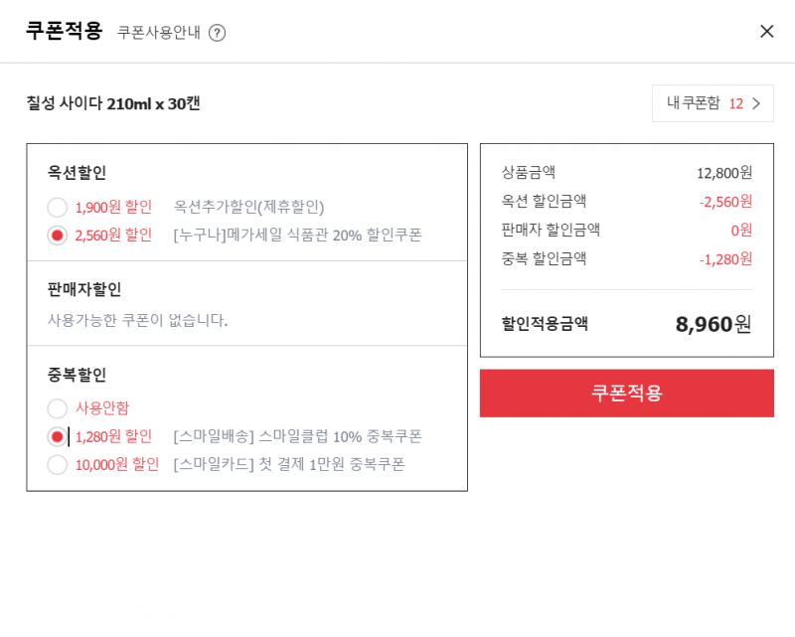The height and width of the screenshot is (637, 795).
Task: Select the 1,280원 할인 smile club radio
Action: click(58, 436)
